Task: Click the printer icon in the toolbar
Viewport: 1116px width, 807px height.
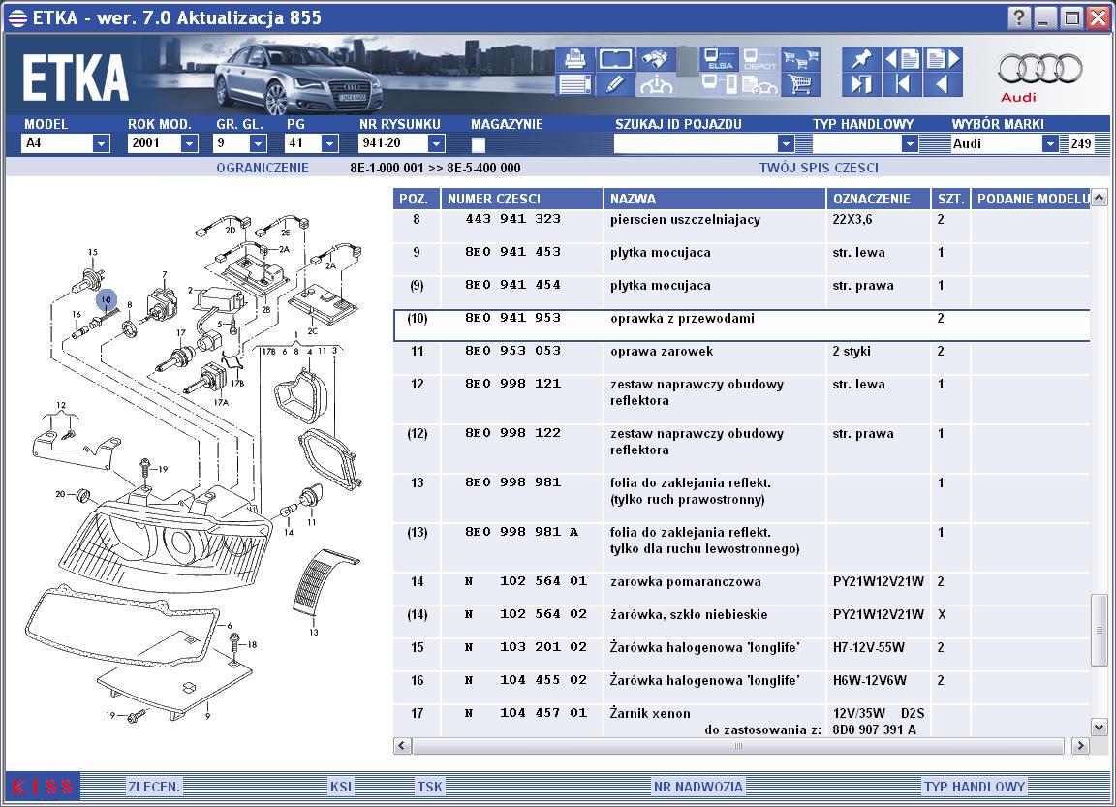Action: click(573, 59)
